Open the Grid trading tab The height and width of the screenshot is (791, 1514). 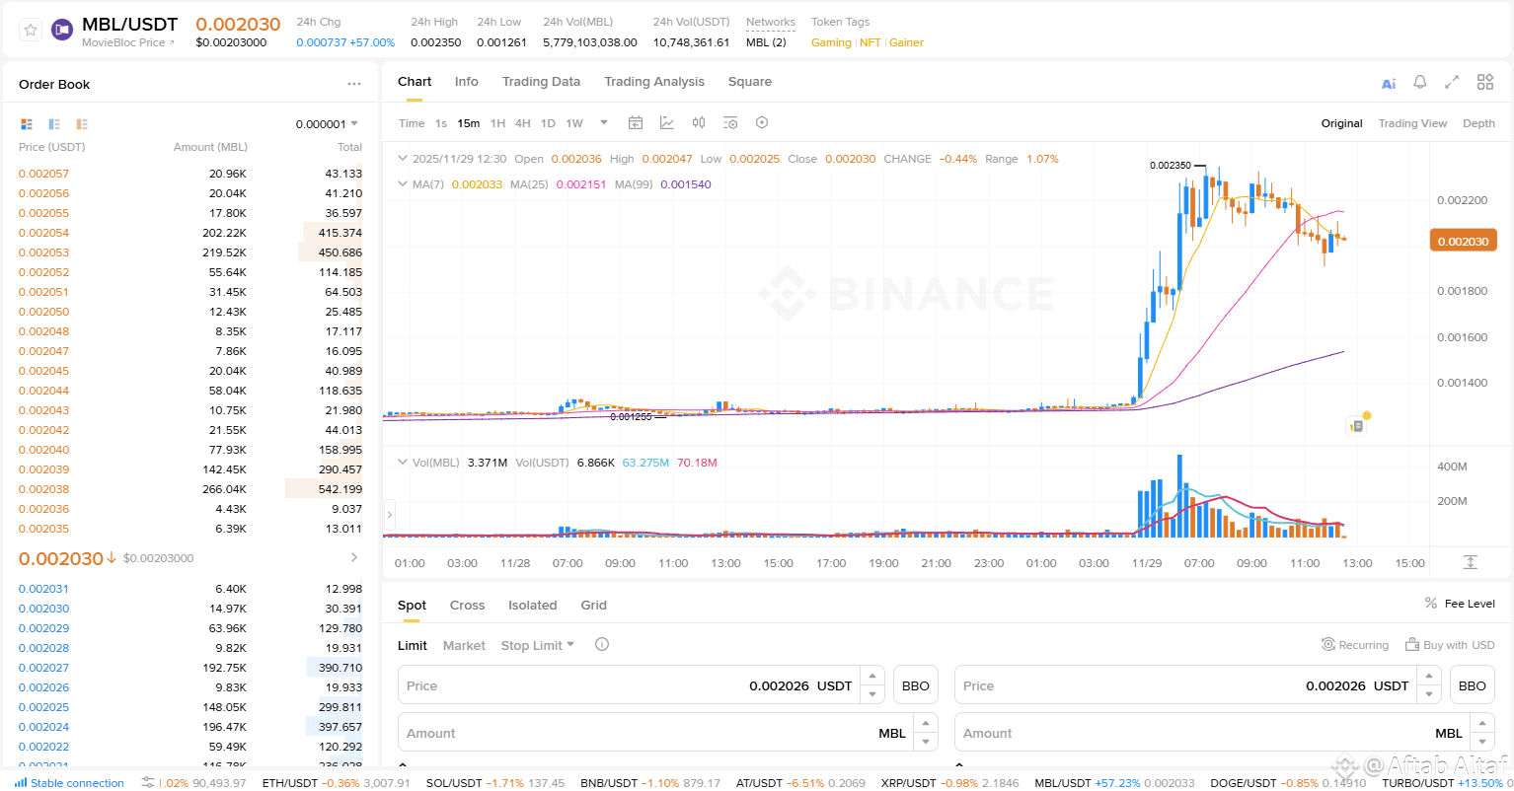pos(593,605)
